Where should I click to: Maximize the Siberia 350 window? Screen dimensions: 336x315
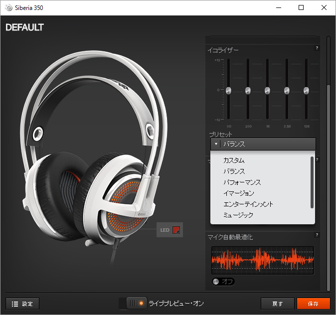click(x=301, y=7)
